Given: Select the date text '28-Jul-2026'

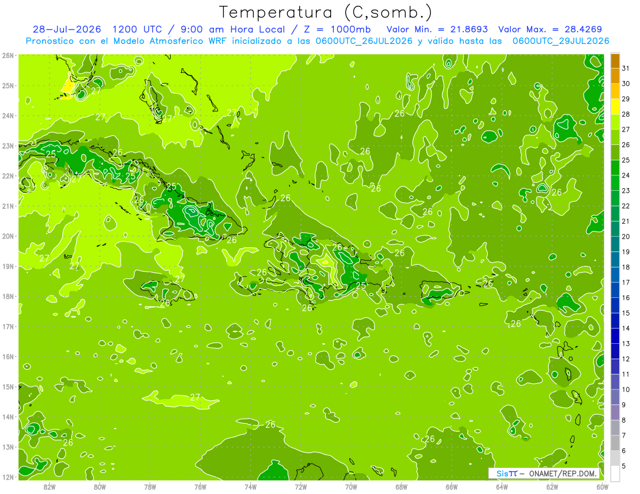Looking at the screenshot, I should click(67, 29).
